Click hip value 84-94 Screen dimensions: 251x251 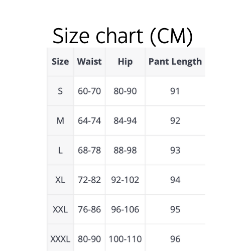point(125,121)
